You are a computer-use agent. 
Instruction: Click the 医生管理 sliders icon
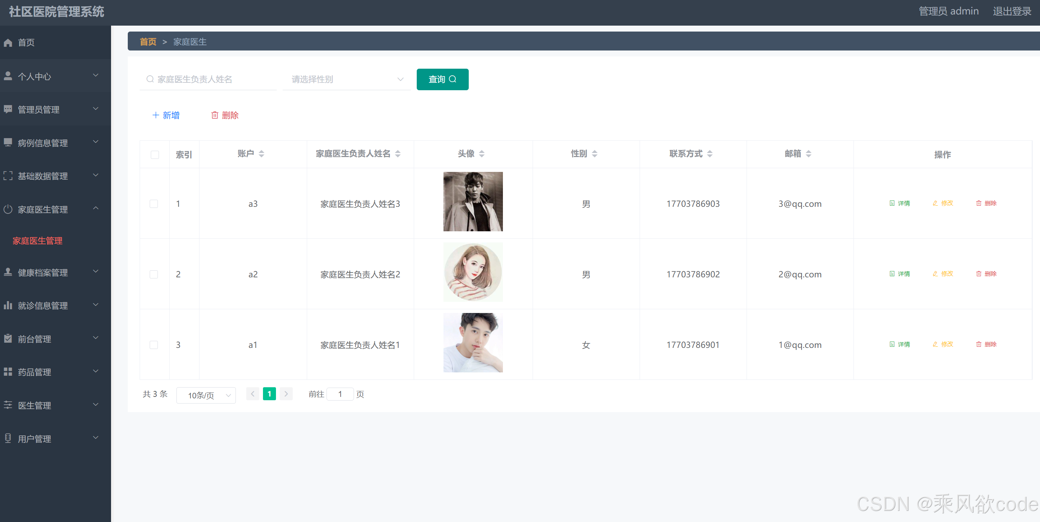tap(8, 405)
